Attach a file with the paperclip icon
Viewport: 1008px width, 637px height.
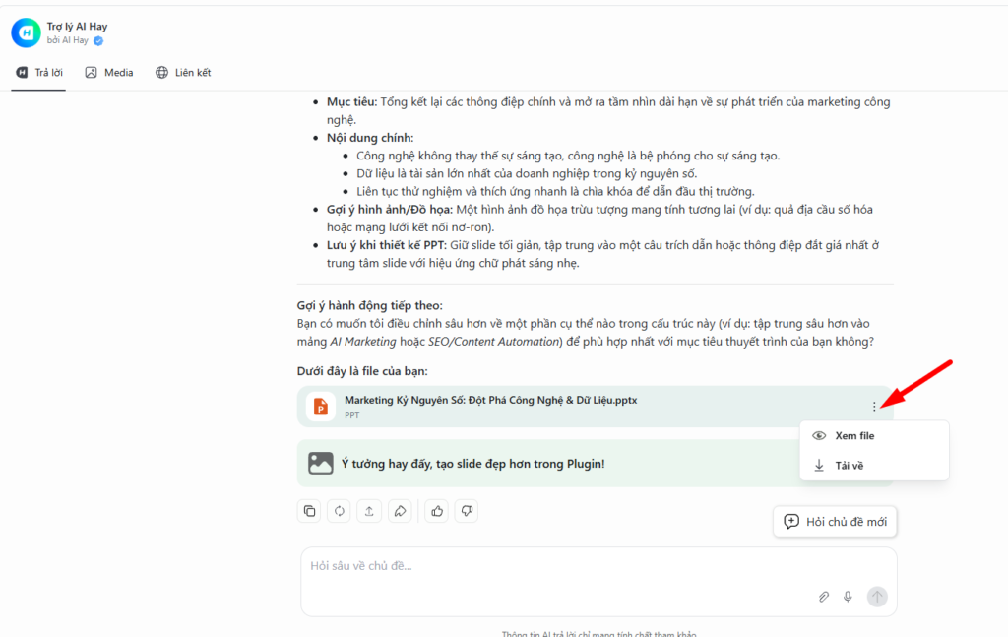(x=824, y=598)
